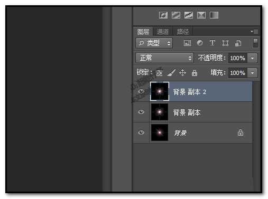Click the lock all padlock icon
Screen dimensions: 268x199
click(195, 72)
